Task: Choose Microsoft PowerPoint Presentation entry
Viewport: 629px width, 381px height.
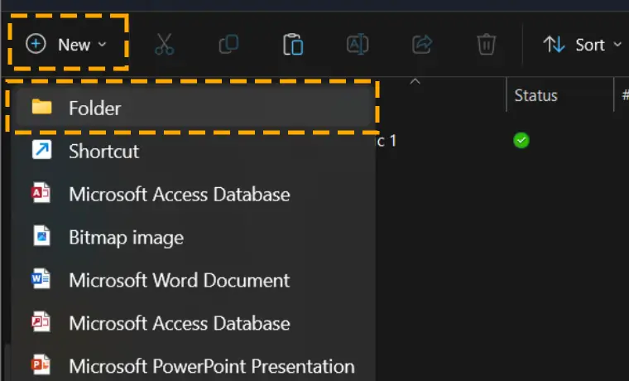Action: [193, 366]
